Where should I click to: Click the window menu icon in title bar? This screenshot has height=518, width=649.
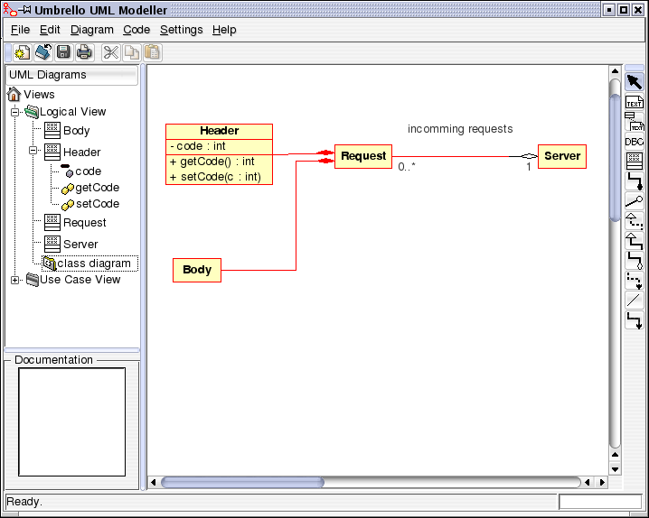coord(10,10)
